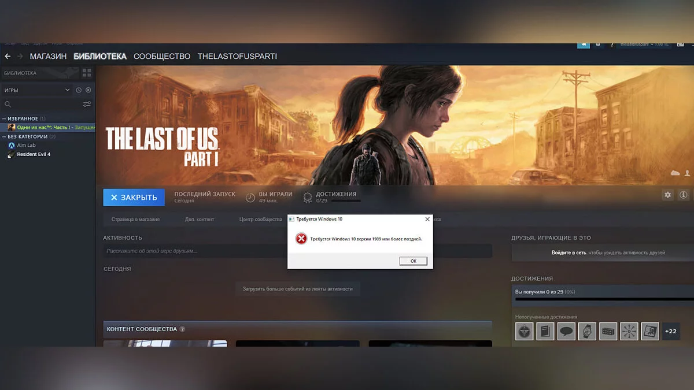Image resolution: width=694 pixels, height=390 pixels.
Task: Switch library to grid view icon
Action: point(87,73)
